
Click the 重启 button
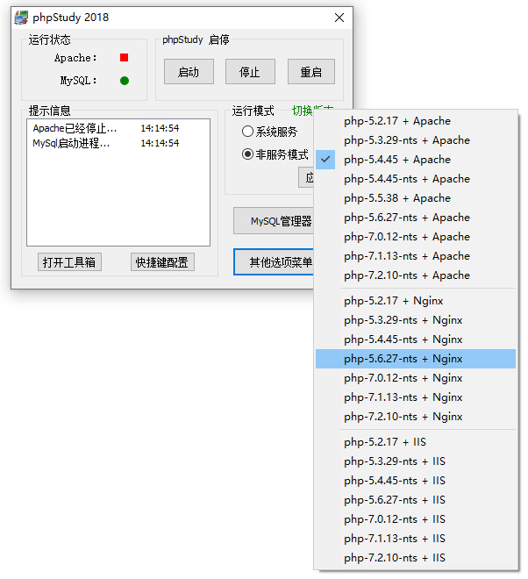311,72
